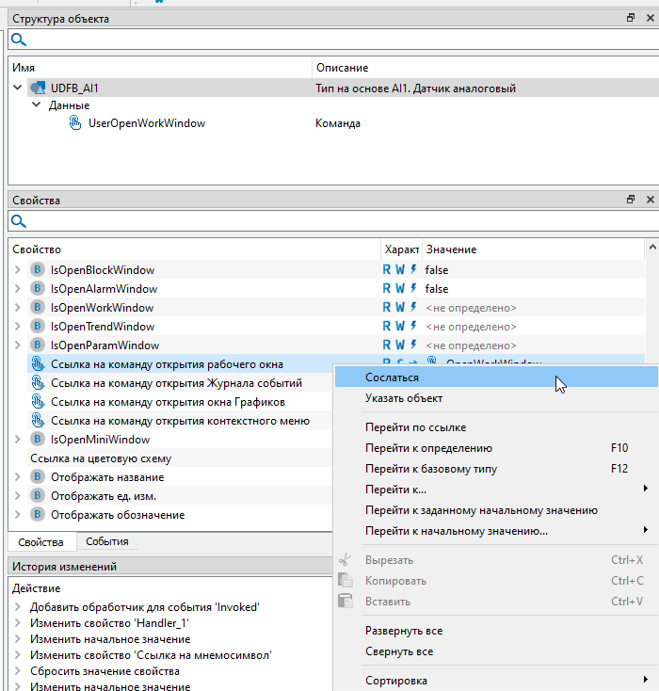Click the UDFB_AI1 object type icon

pos(39,88)
